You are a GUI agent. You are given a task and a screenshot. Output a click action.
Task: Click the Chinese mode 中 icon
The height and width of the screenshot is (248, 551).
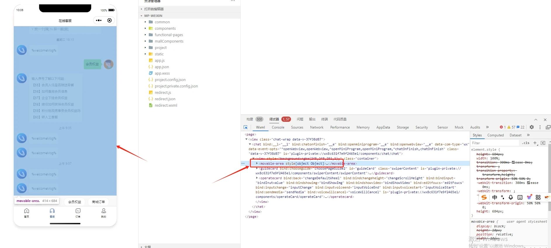(495, 197)
